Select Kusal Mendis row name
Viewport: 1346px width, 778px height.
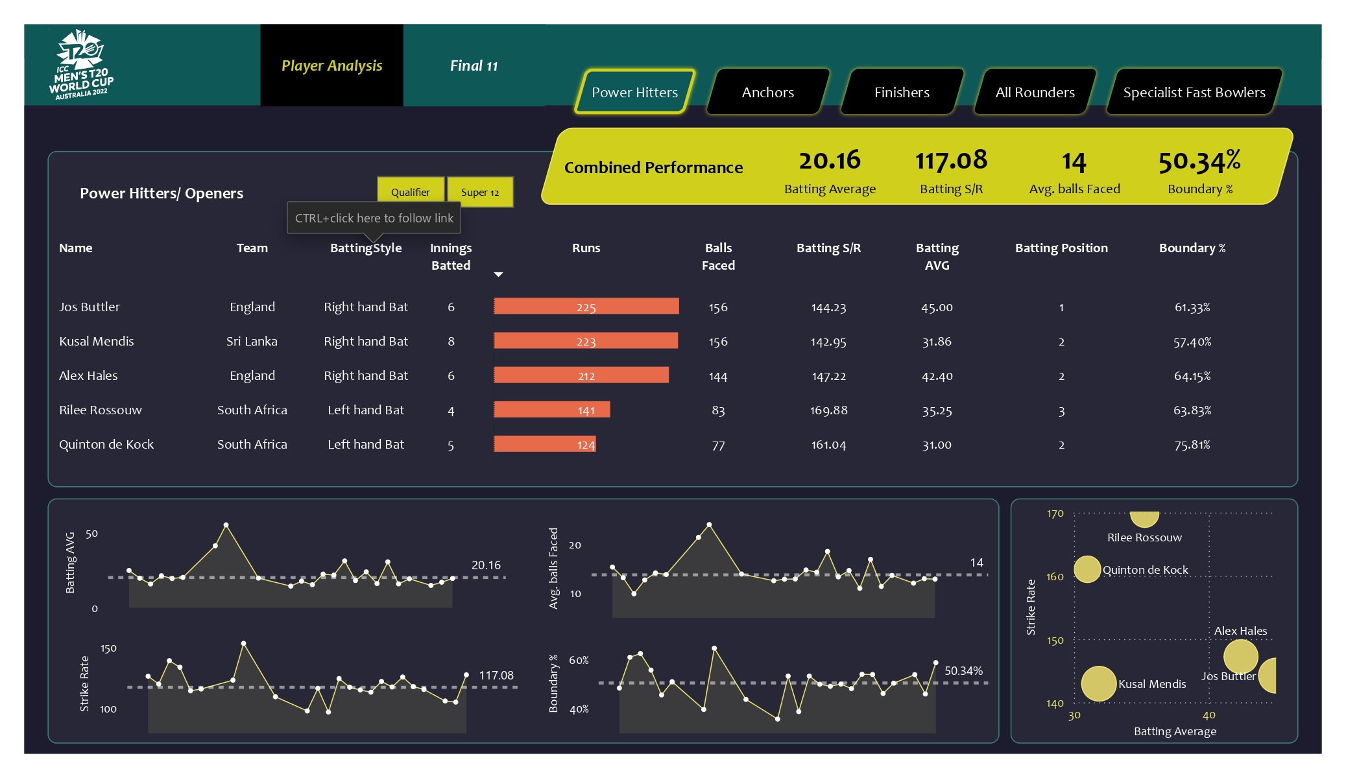tap(97, 341)
